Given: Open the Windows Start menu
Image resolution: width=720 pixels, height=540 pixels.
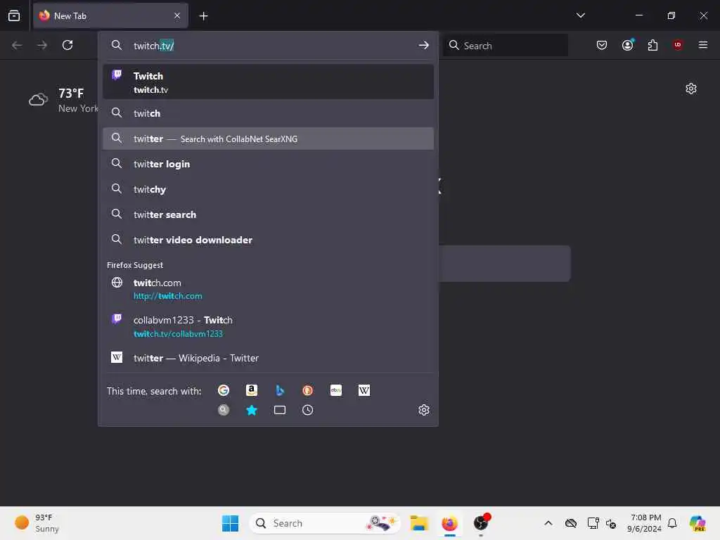Looking at the screenshot, I should click(x=230, y=523).
